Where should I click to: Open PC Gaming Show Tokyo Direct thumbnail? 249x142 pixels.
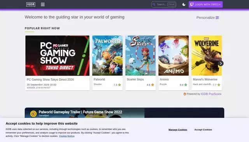(57, 55)
